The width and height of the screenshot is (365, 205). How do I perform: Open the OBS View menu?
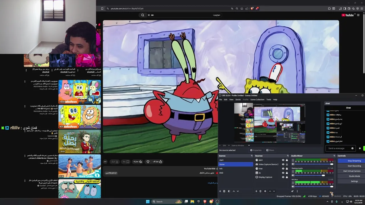click(x=231, y=100)
